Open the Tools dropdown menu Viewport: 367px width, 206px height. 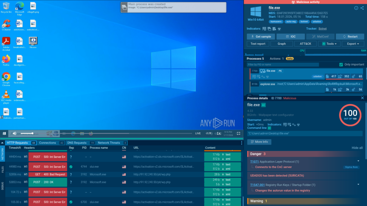click(x=330, y=44)
